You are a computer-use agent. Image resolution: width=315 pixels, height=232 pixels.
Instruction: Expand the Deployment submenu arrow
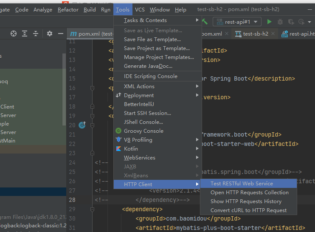point(197,95)
